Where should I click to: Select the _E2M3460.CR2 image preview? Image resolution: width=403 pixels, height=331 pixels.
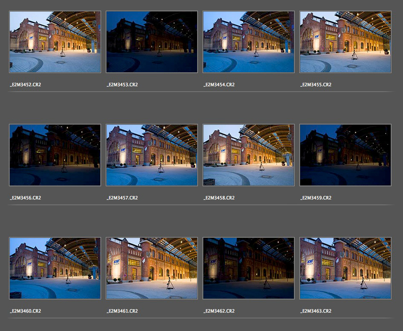pyautogui.click(x=55, y=268)
